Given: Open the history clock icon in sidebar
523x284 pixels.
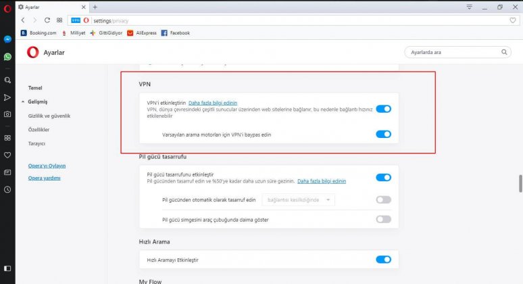Looking at the screenshot, I should 7,190.
